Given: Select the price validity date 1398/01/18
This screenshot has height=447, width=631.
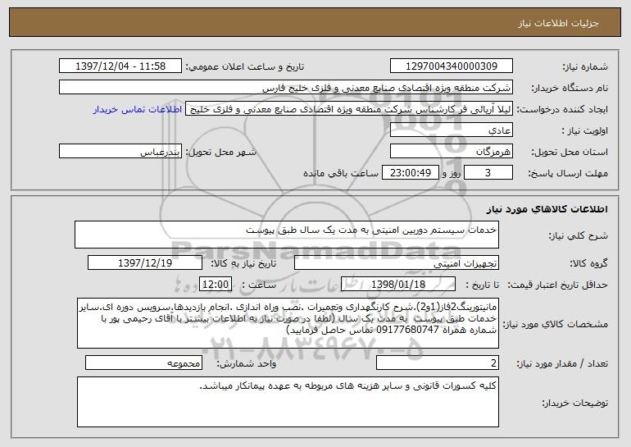Looking at the screenshot, I should coord(398,285).
